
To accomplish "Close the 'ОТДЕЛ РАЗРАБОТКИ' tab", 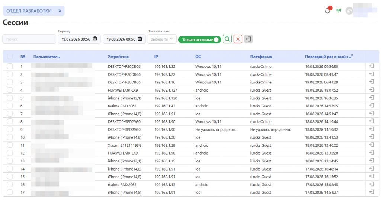I will [60, 11].
